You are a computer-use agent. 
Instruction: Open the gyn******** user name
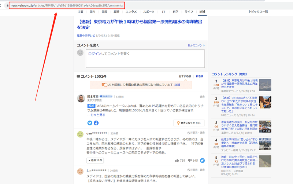tap(97, 133)
